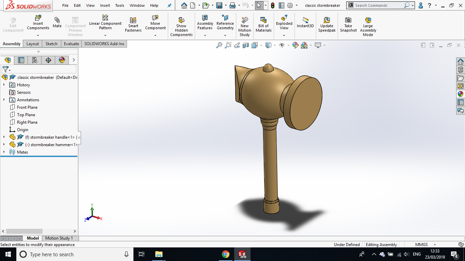
Task: Open Assembly Features tool
Action: coord(205,22)
